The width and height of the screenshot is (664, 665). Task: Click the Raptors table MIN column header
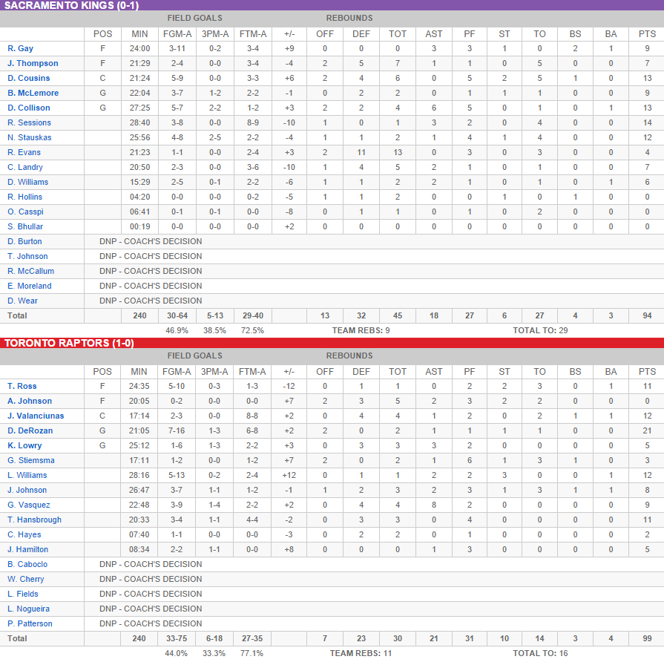point(139,371)
